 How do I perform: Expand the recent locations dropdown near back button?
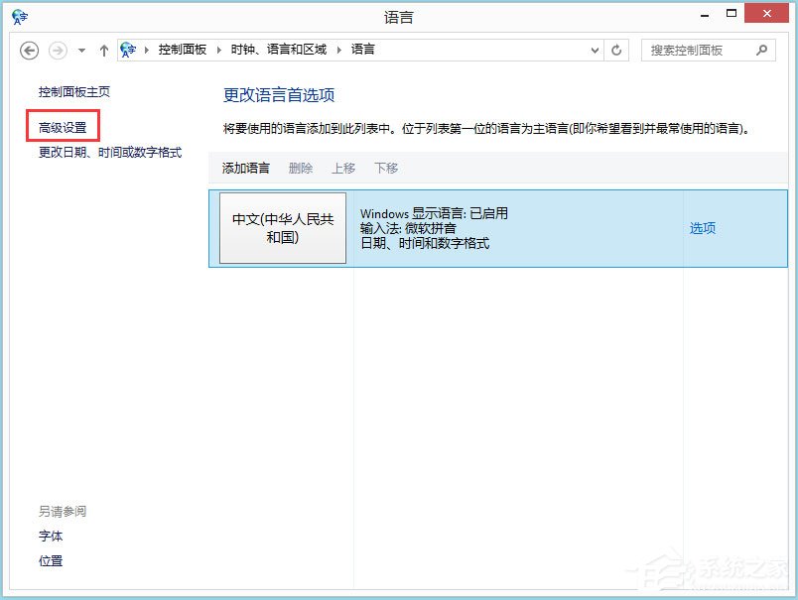click(x=81, y=50)
